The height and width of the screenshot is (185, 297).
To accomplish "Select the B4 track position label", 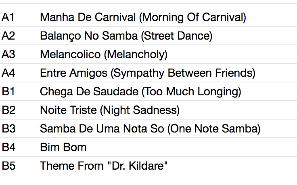I will click(8, 147).
